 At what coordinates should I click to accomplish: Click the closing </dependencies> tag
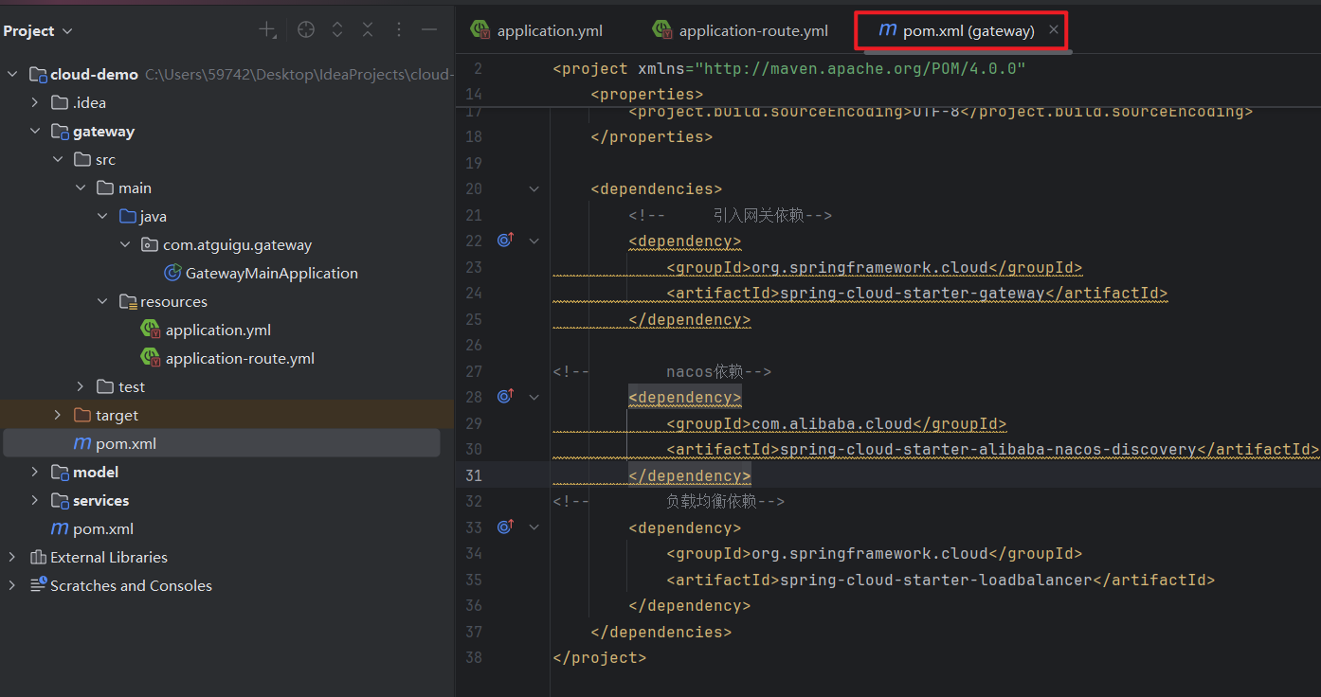click(x=661, y=632)
